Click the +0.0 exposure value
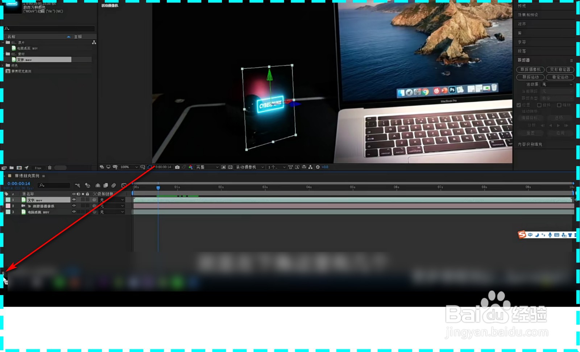Viewport: 580px width, 352px height. tap(325, 167)
